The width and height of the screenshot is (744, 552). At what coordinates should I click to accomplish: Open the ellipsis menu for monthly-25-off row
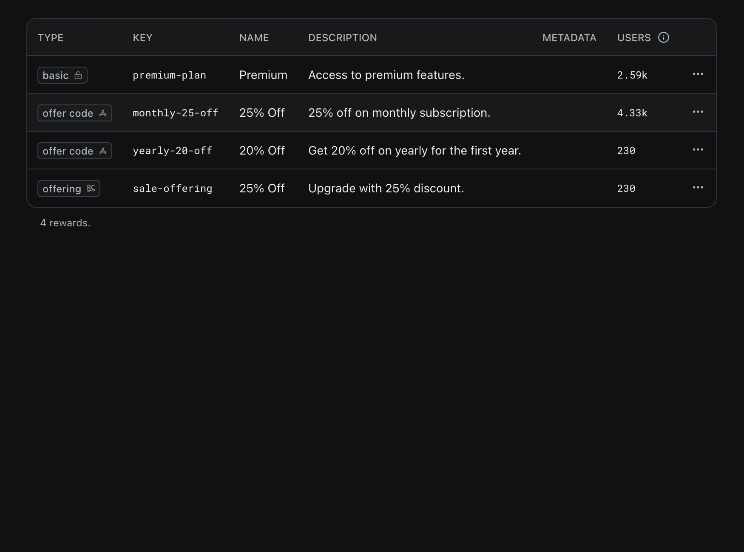pyautogui.click(x=698, y=112)
